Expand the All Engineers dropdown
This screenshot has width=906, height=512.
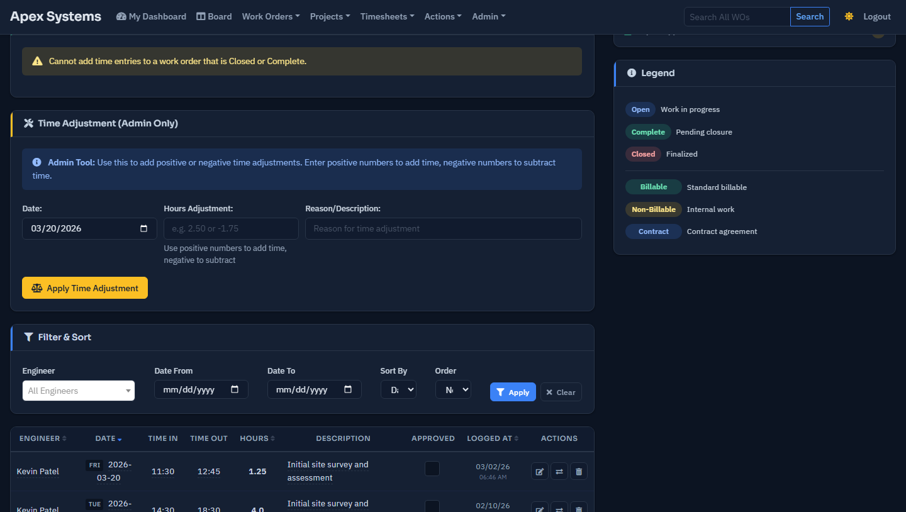tap(79, 391)
